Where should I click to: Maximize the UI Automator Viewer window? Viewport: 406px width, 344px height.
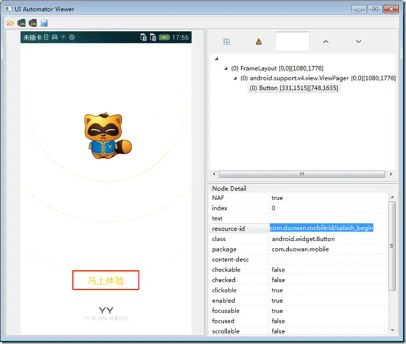(x=375, y=9)
